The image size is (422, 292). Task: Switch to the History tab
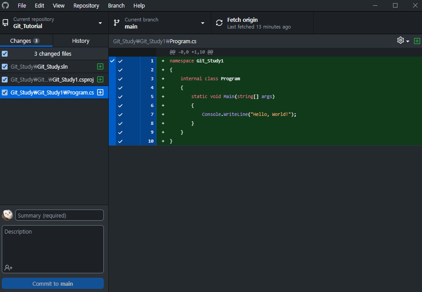(81, 41)
